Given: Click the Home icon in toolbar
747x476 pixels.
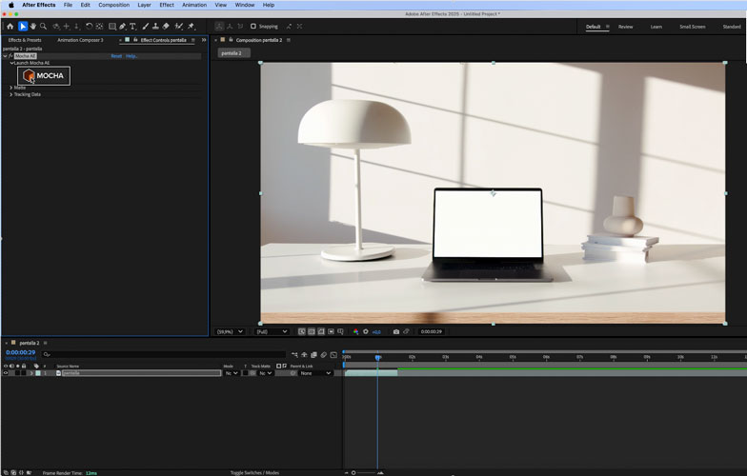Looking at the screenshot, I should [10, 27].
